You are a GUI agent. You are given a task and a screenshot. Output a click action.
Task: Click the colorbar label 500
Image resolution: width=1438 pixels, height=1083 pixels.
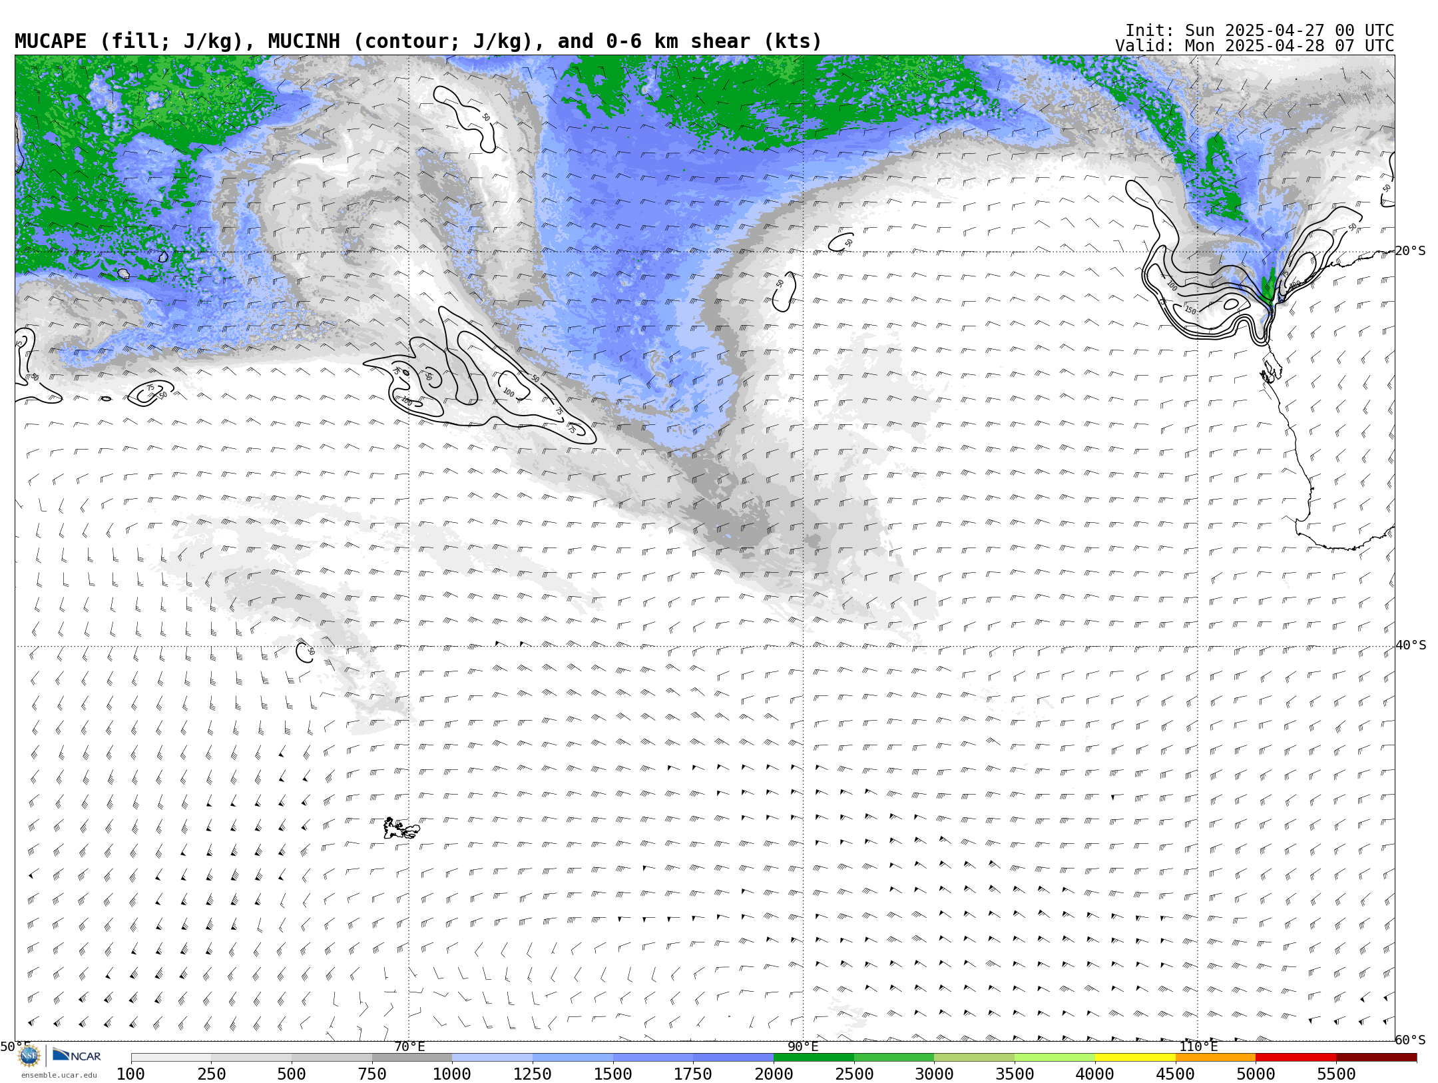point(292,1074)
